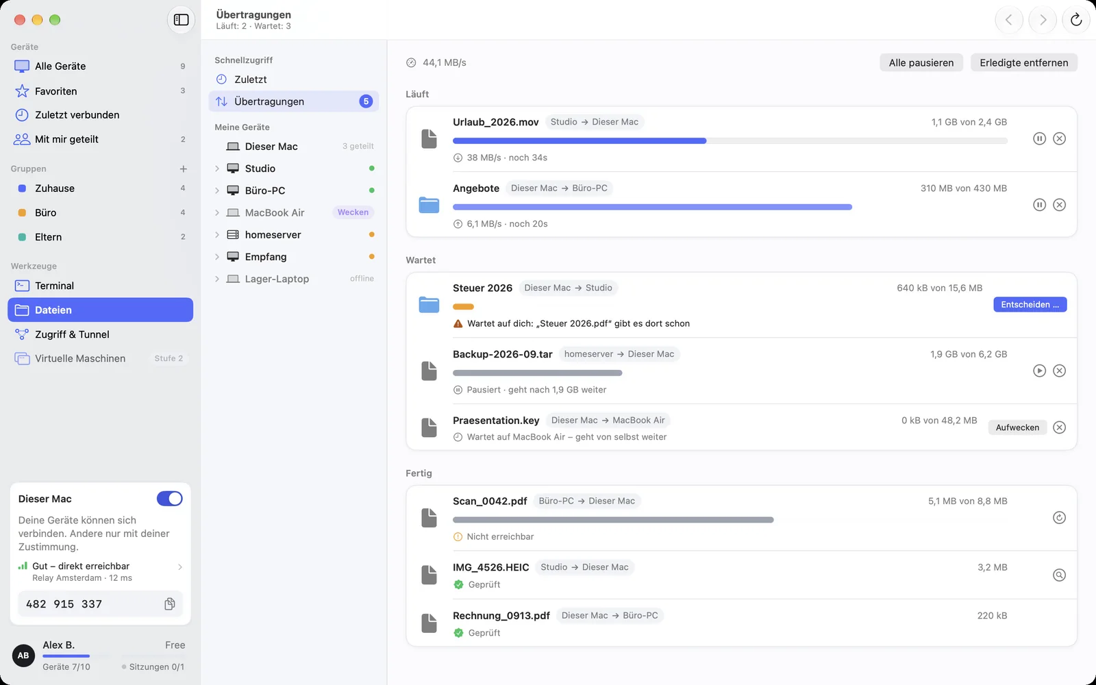This screenshot has height=685, width=1096.
Task: Reveal IMG_4526.HEIC with the magnifier icon
Action: click(1059, 575)
